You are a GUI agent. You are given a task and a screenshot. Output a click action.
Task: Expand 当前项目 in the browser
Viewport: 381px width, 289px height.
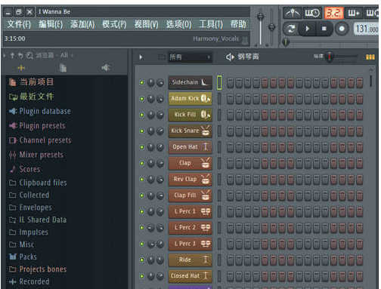click(x=31, y=82)
